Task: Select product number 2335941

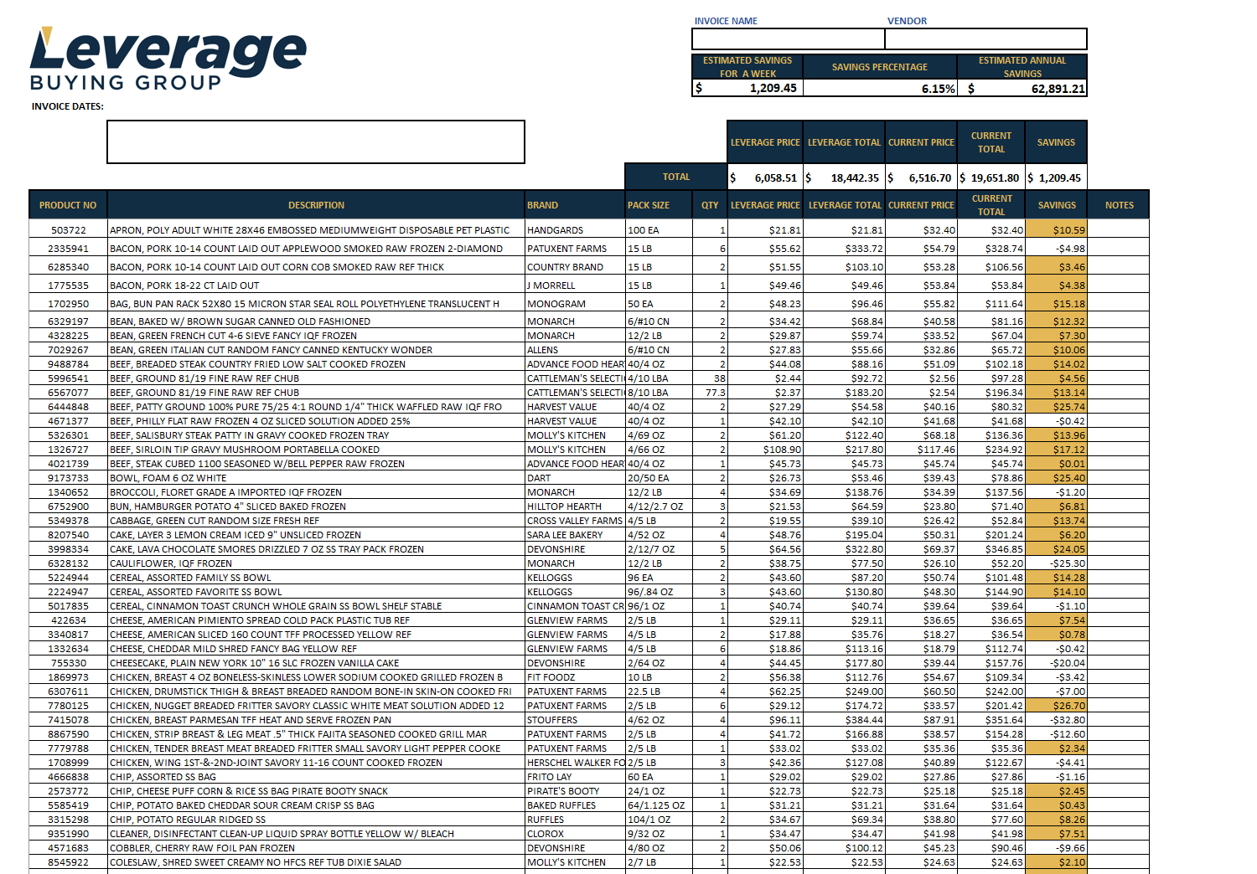Action: point(69,249)
